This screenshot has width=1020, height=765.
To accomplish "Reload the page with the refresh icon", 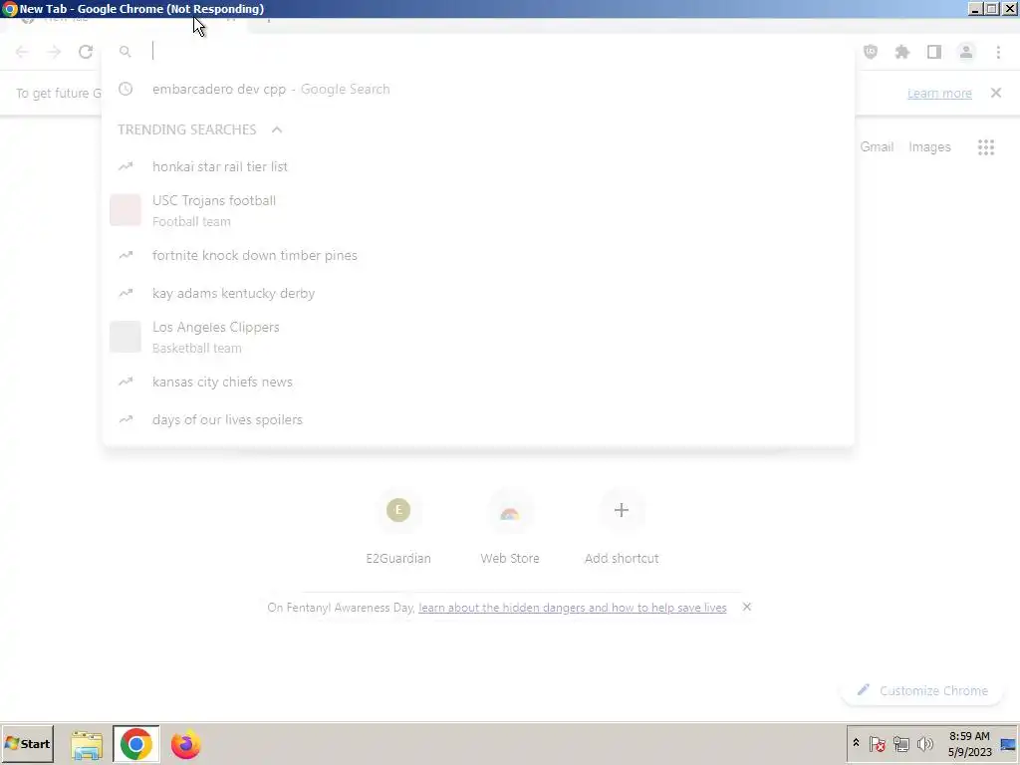I will (86, 52).
